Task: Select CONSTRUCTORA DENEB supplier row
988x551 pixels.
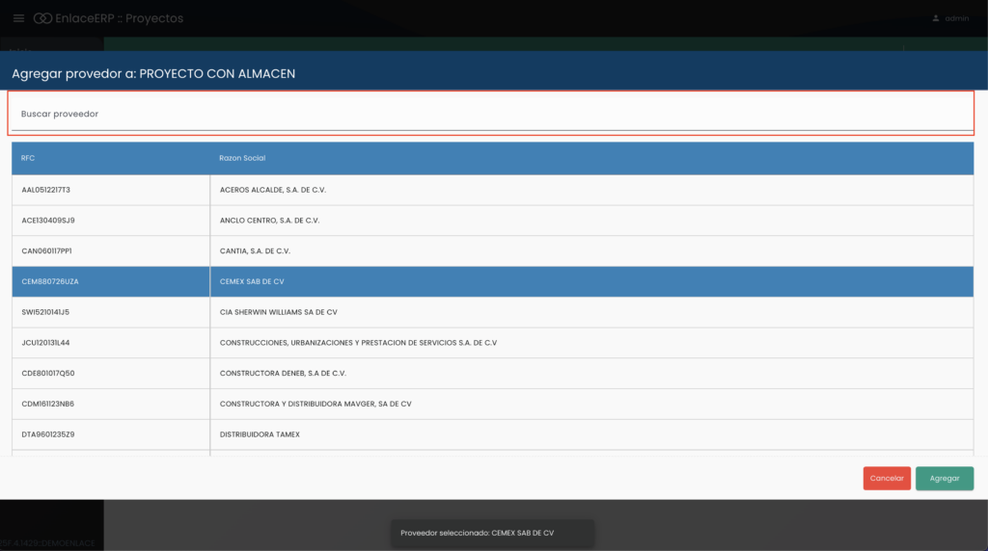Action: (283, 373)
